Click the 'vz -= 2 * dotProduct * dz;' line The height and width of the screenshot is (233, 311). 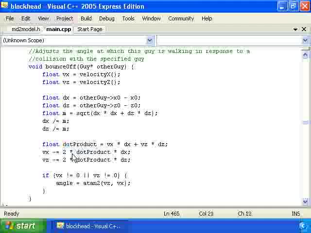click(x=86, y=160)
